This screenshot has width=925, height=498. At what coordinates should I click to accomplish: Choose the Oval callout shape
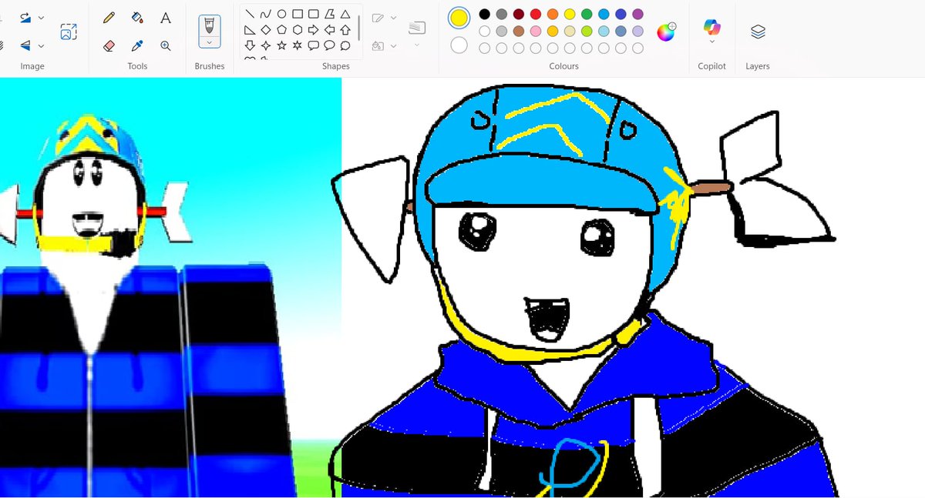[x=330, y=45]
